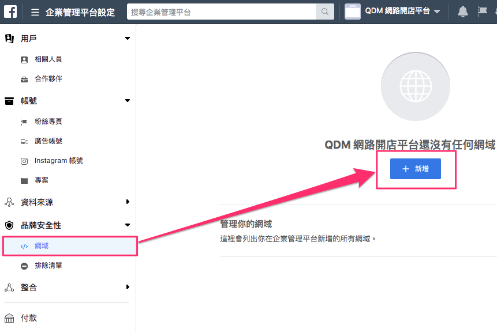Click the 用戶 section icon
497x333 pixels.
[x=9, y=39]
